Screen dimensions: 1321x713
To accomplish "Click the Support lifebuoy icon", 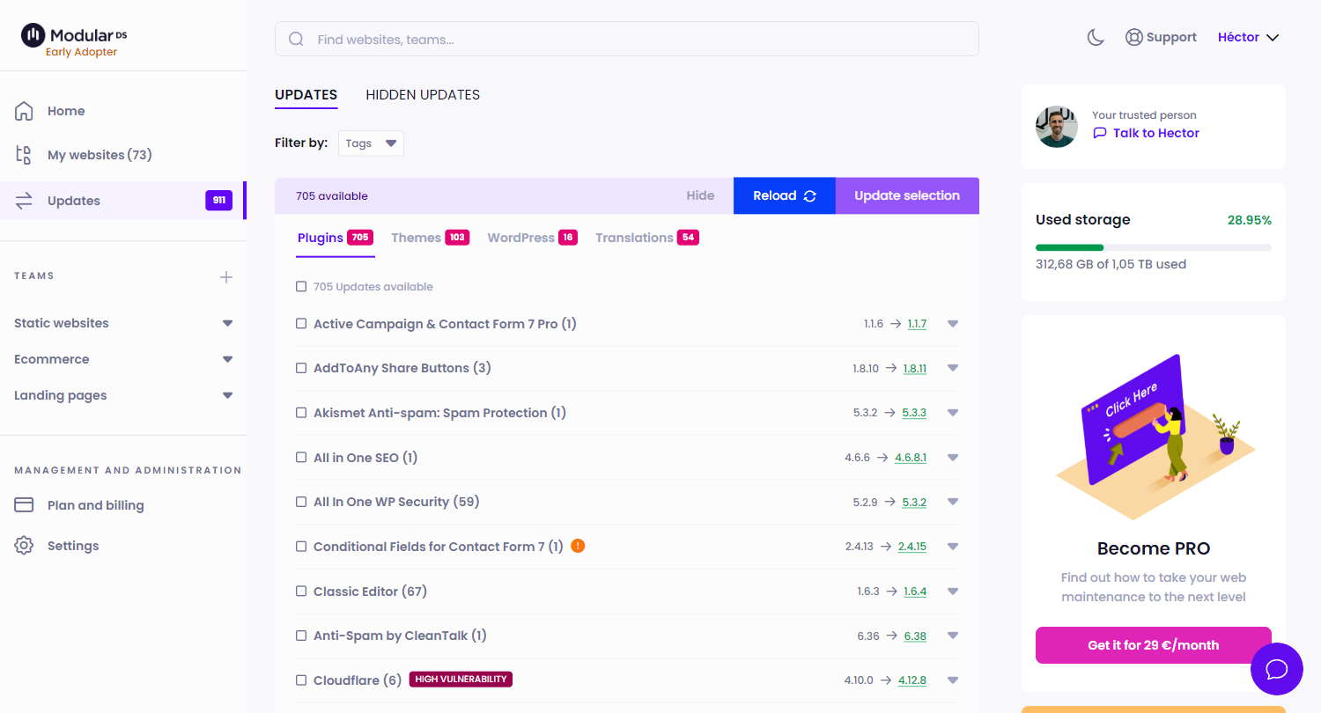I will (1133, 38).
